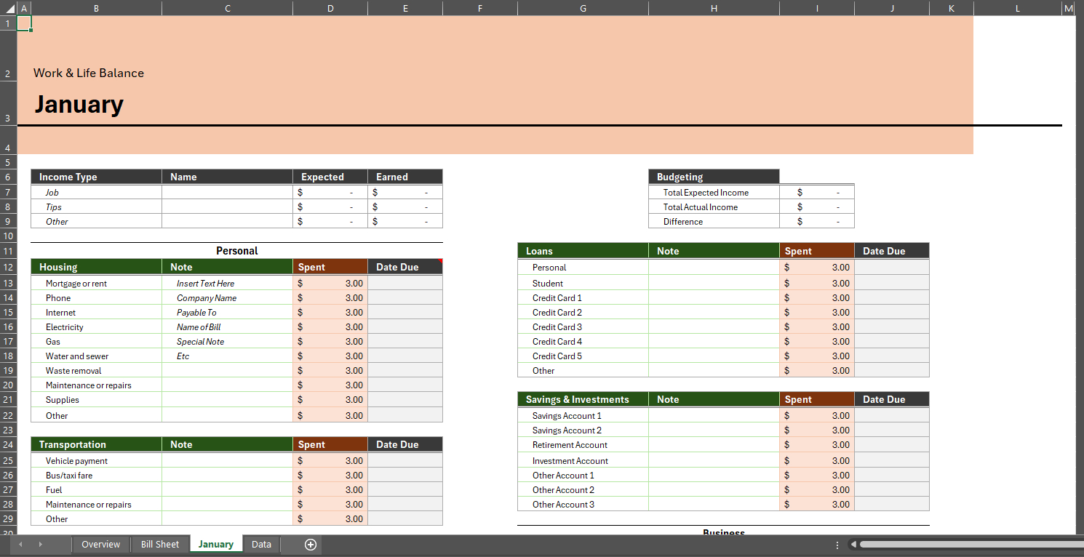Screen dimensions: 1084x557
Task: Click the previous sheet navigation arrow
Action: 20,545
